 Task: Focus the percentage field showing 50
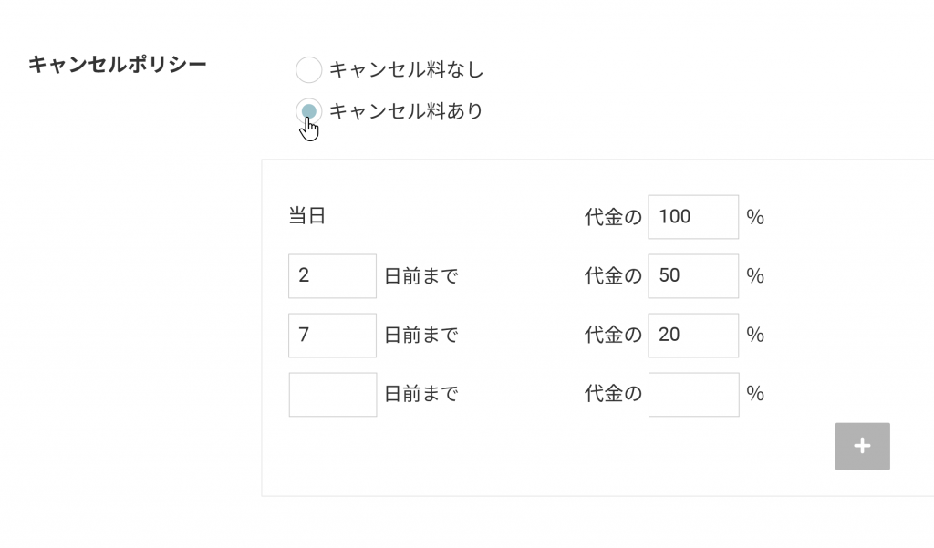click(x=693, y=275)
